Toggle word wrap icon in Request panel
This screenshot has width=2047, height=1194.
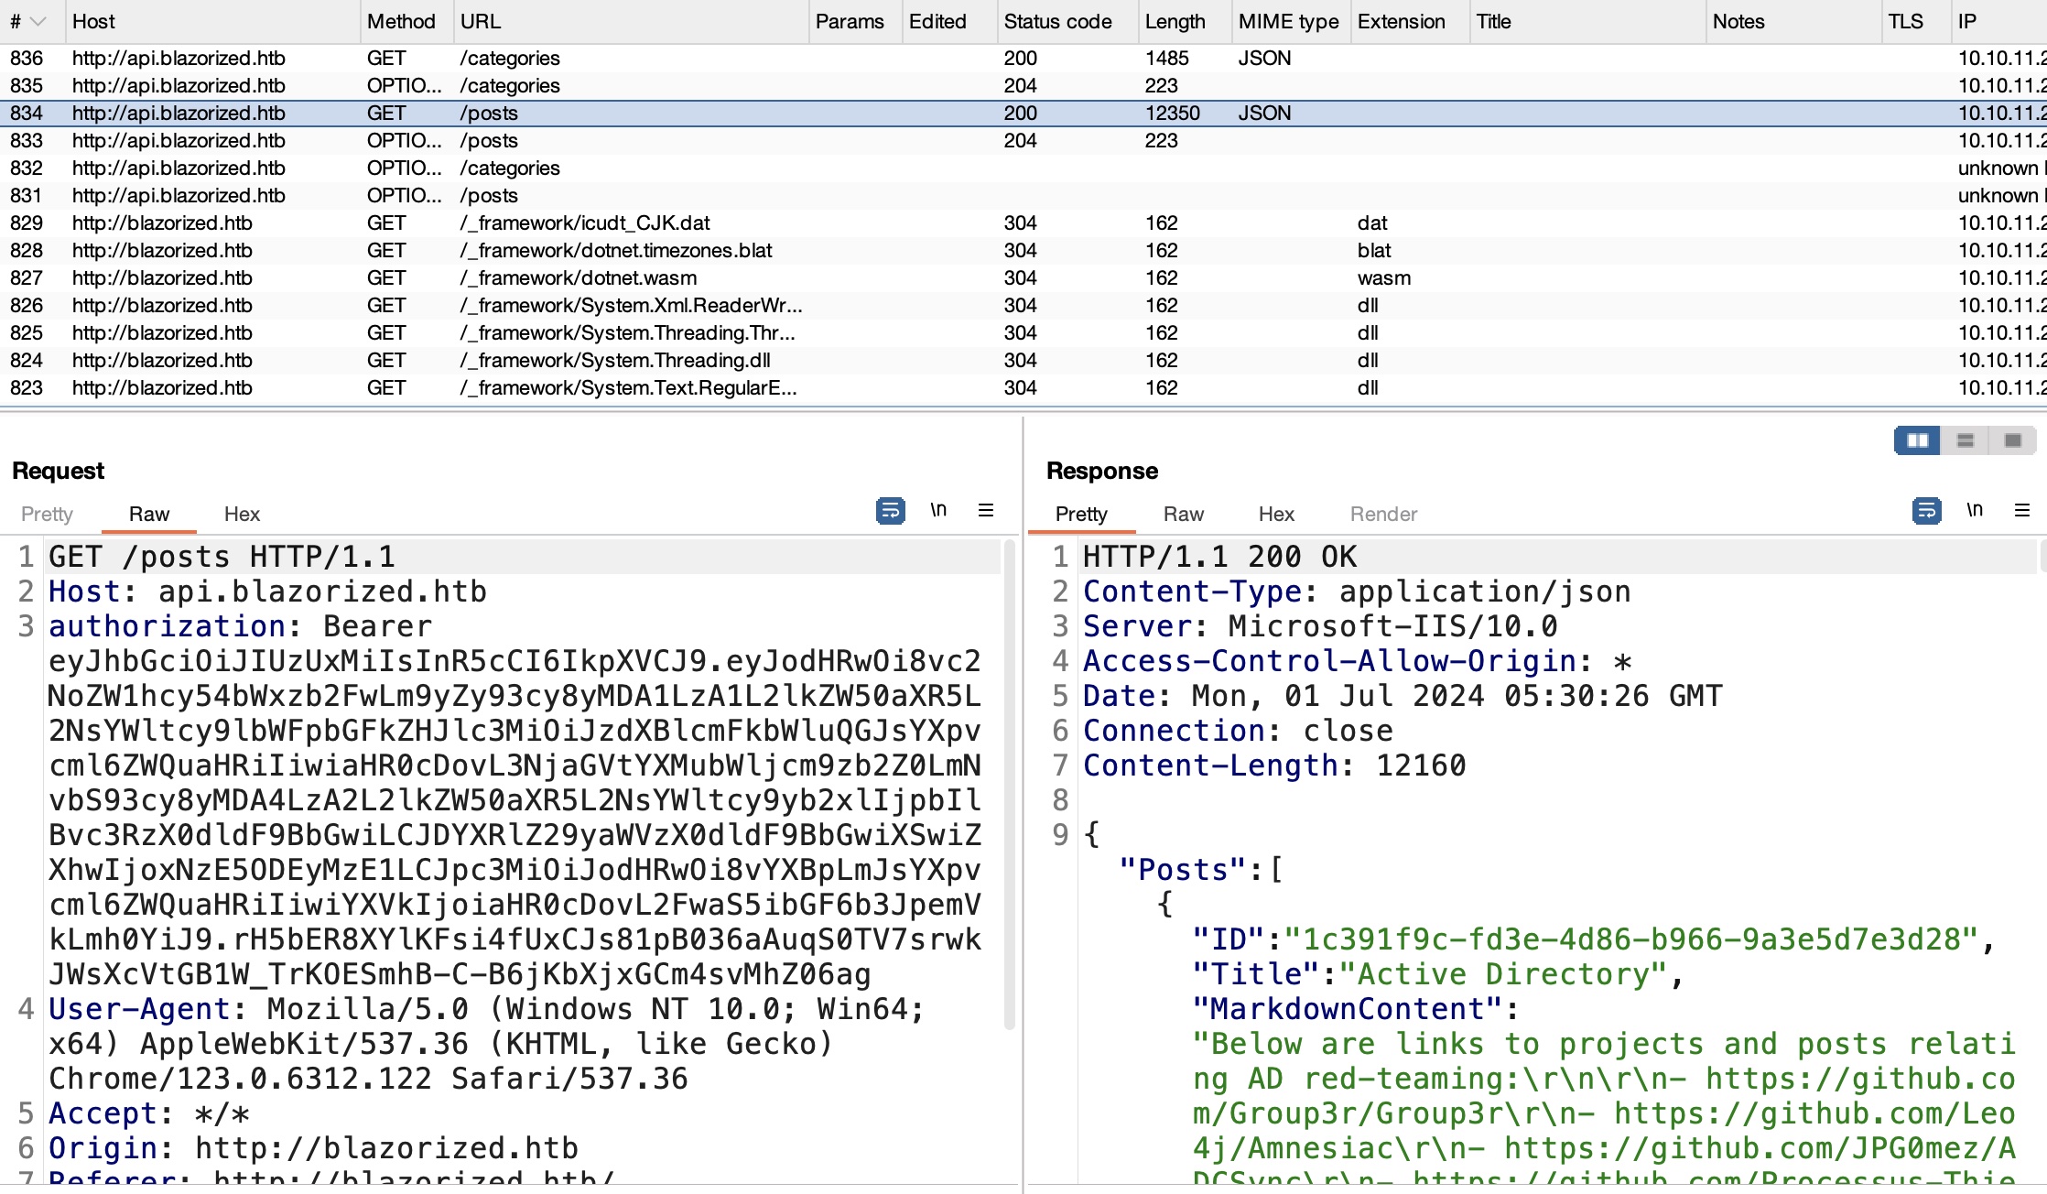pos(890,510)
